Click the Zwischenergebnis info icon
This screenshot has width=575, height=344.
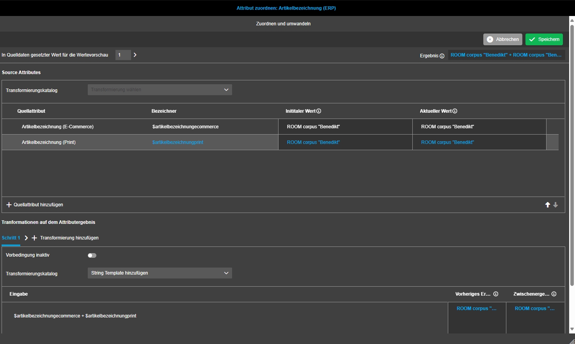[554, 294]
